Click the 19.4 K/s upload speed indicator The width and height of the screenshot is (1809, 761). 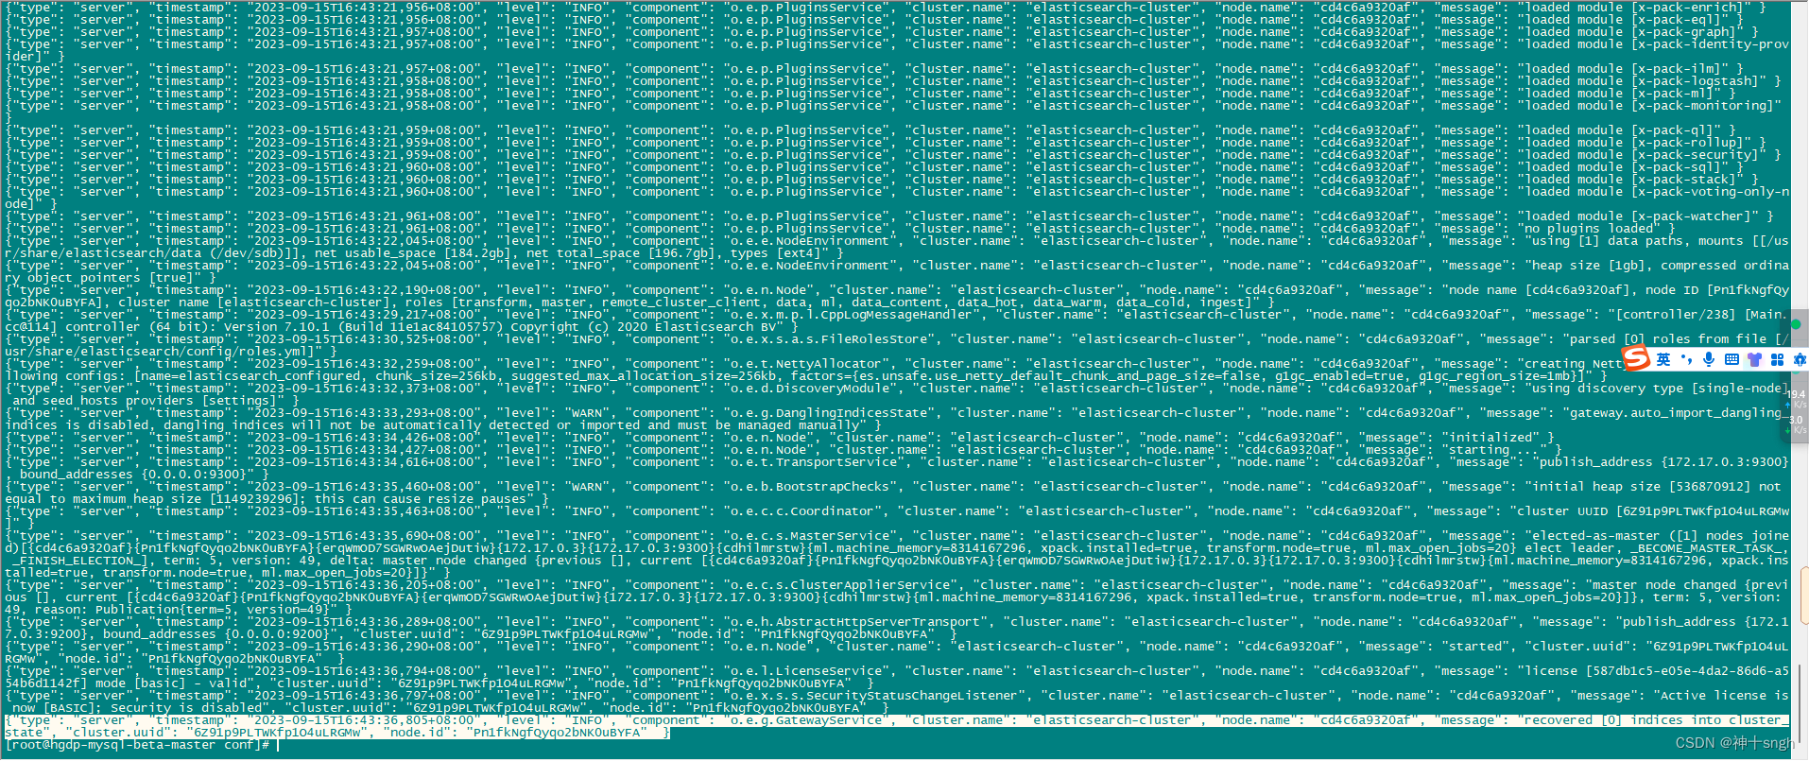1796,399
